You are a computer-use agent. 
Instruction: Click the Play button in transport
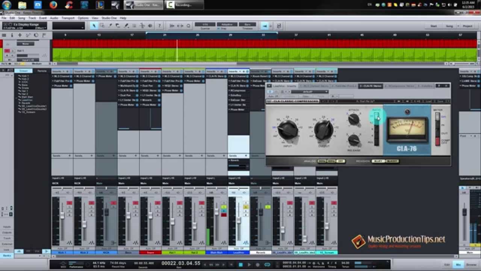click(x=249, y=265)
